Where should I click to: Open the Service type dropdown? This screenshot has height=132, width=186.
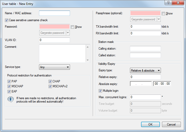(55, 67)
